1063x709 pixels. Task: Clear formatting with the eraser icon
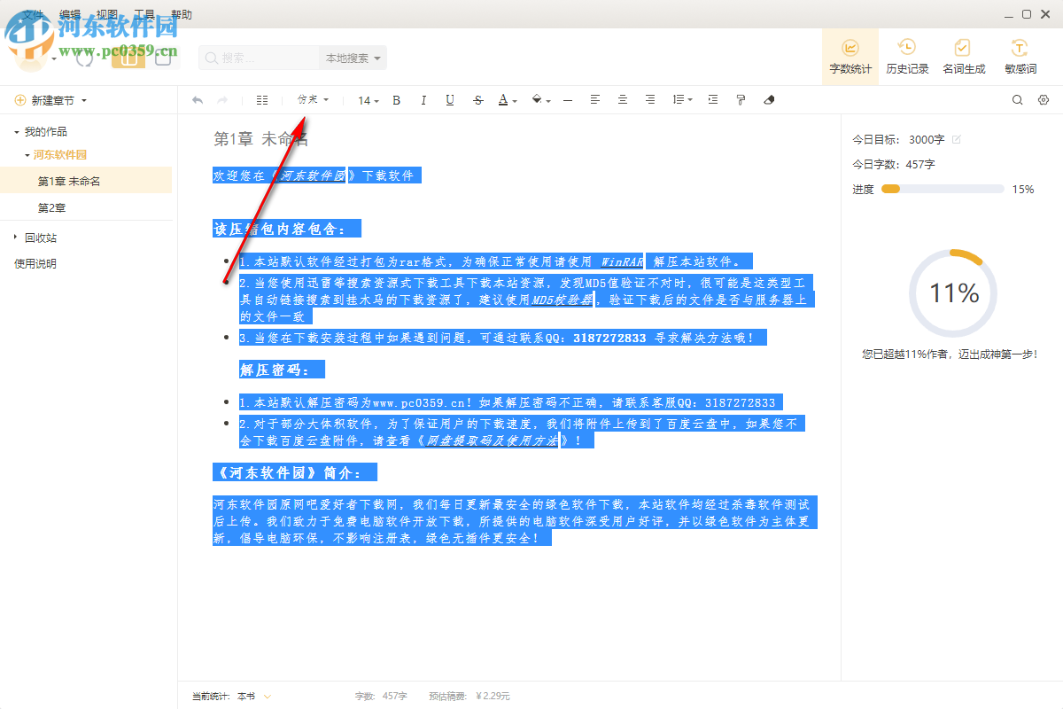(768, 100)
